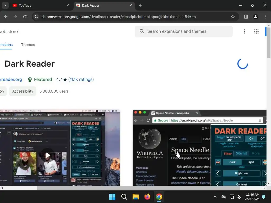
Task: Close the YouTube tab
Action: [x=68, y=5]
